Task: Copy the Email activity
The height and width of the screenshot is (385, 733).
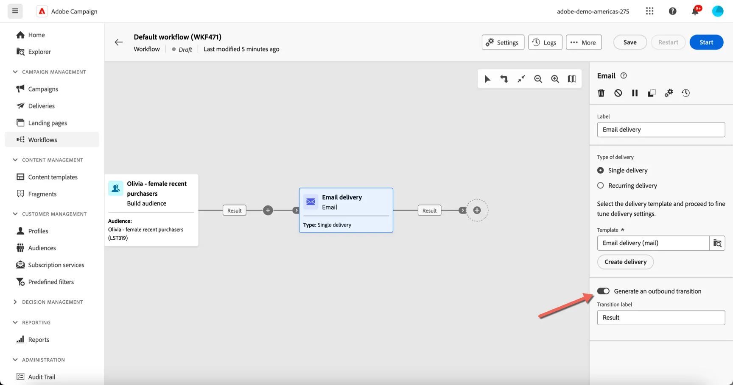Action: click(652, 93)
